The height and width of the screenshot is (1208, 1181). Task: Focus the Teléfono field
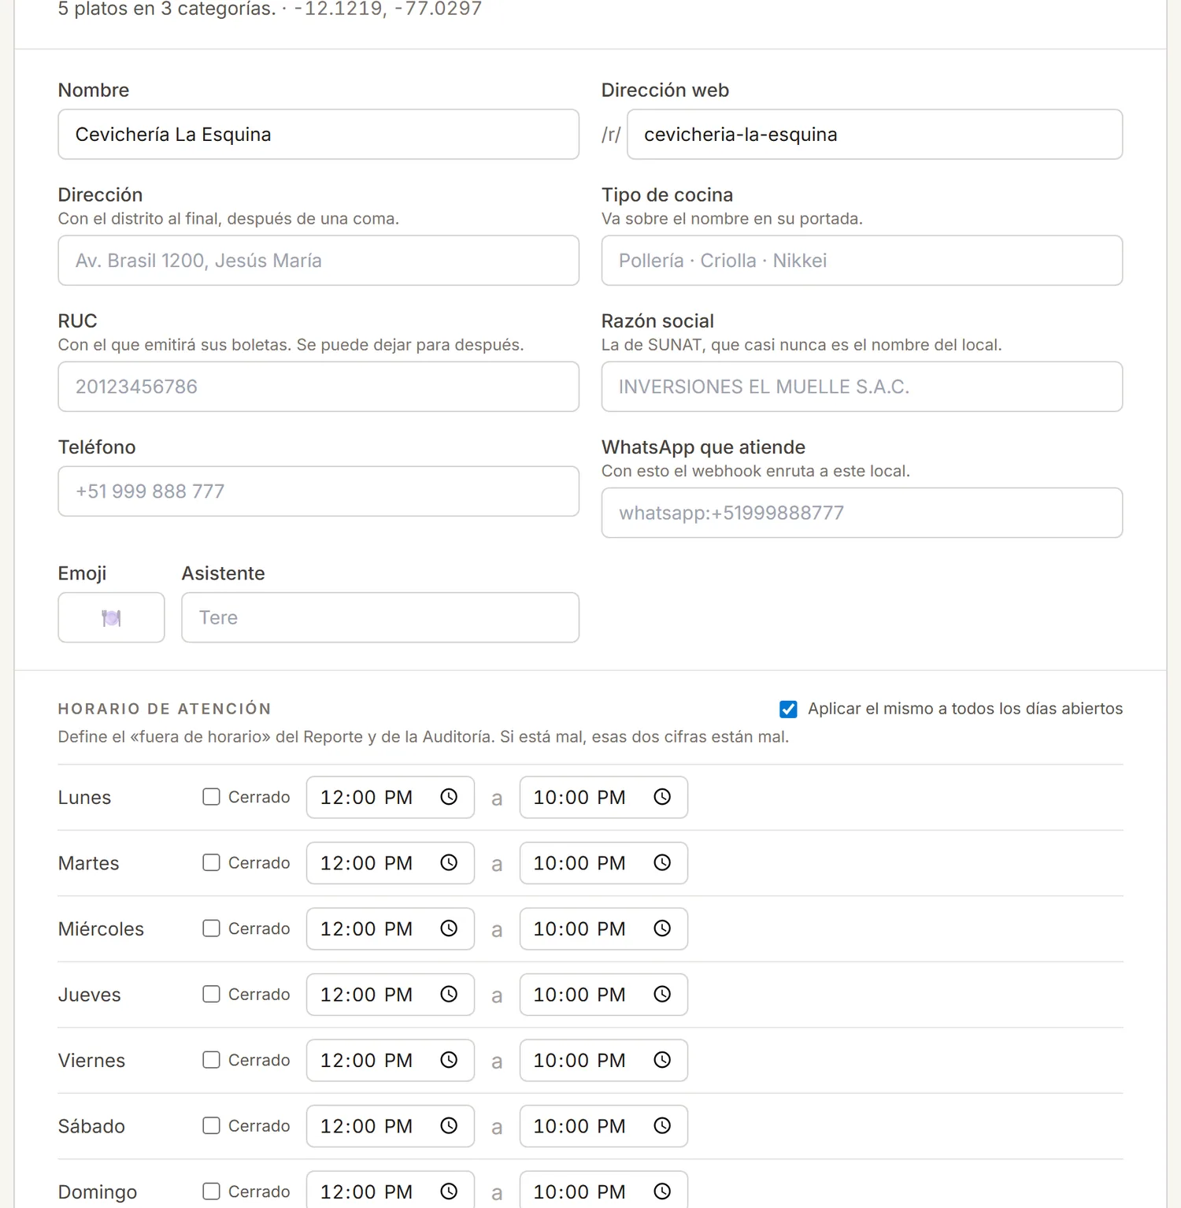(x=318, y=491)
